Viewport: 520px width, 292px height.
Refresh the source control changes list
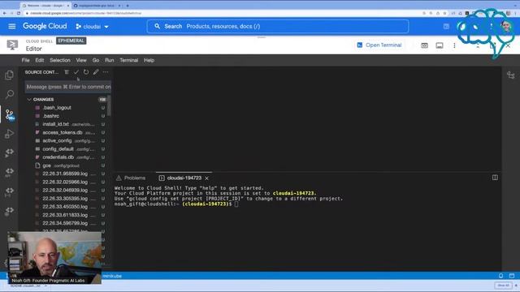[86, 72]
